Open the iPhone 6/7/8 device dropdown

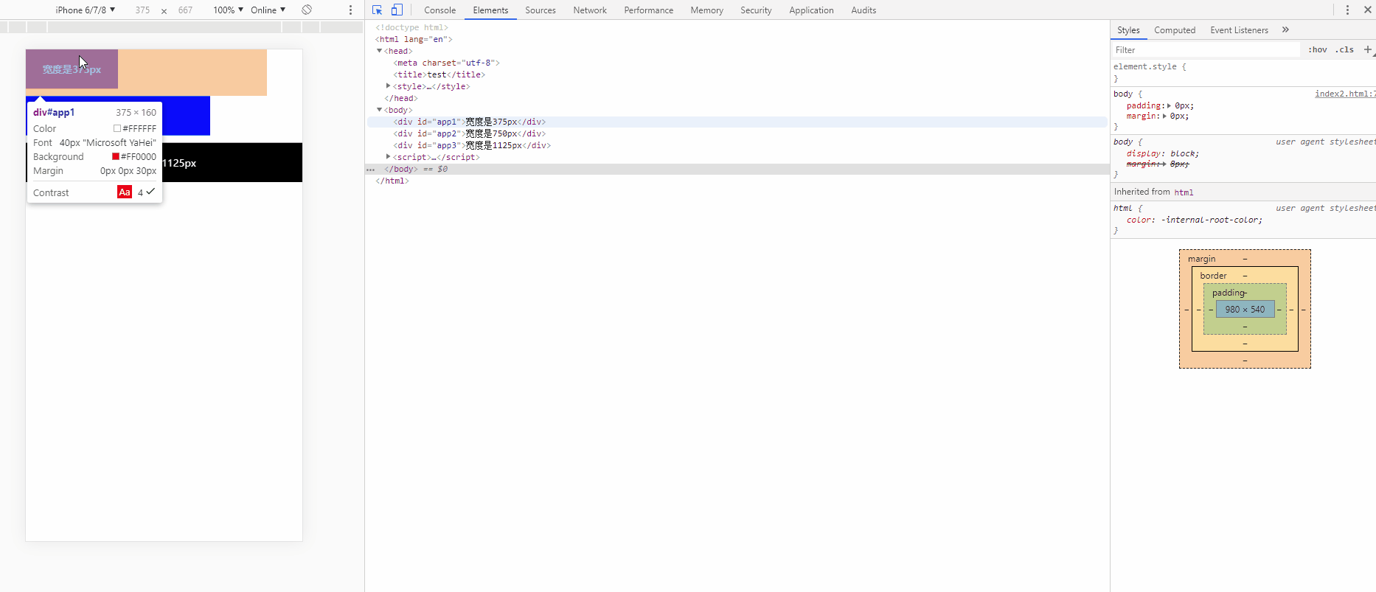pyautogui.click(x=86, y=10)
